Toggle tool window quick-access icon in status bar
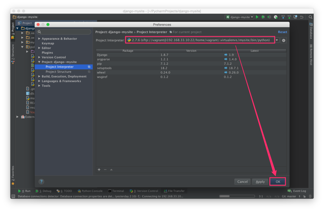This screenshot has height=211, width=324. point(13,196)
